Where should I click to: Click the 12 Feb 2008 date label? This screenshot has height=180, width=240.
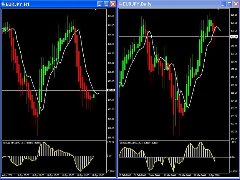point(125,175)
